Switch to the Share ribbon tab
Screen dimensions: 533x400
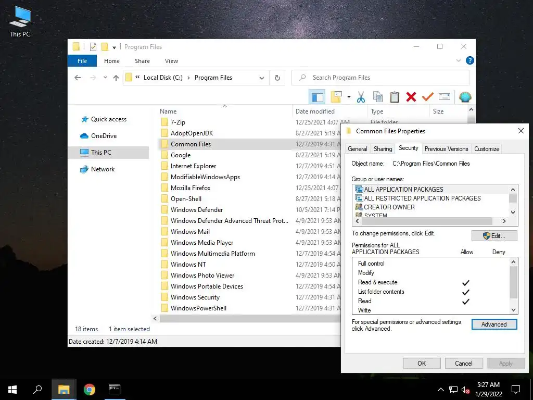[x=142, y=61]
